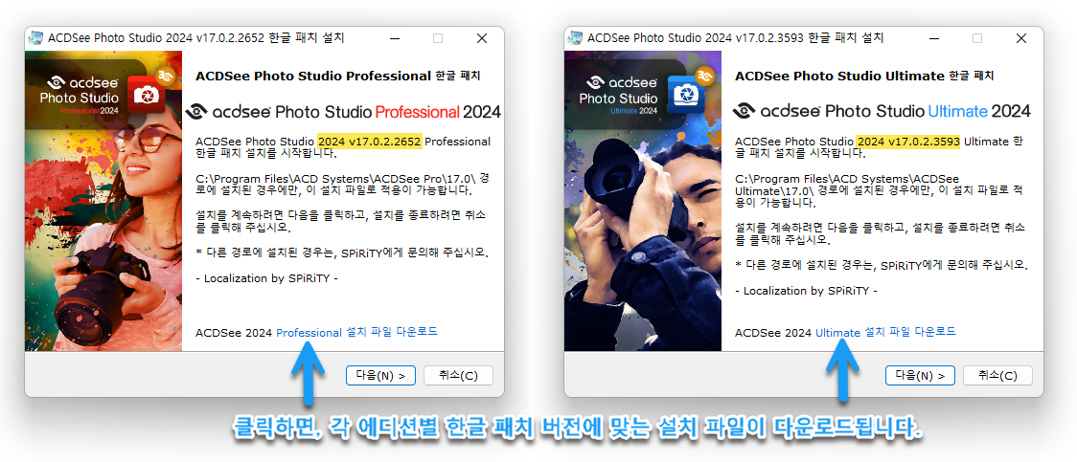Click Cancel button in Ultimate patch installer
The height and width of the screenshot is (462, 1077).
pos(997,375)
